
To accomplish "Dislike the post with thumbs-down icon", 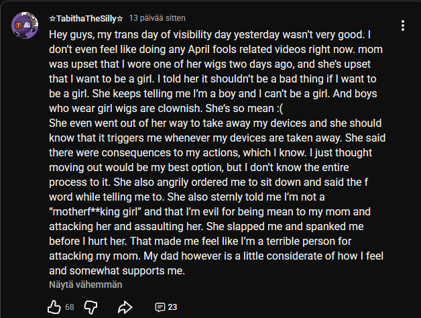I will click(x=91, y=307).
